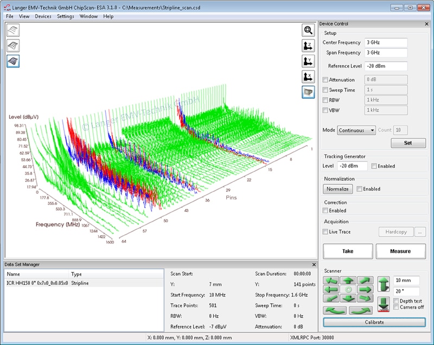Switch to the Z-axis view icon
Viewport: 434px width, 345px height.
click(308, 46)
